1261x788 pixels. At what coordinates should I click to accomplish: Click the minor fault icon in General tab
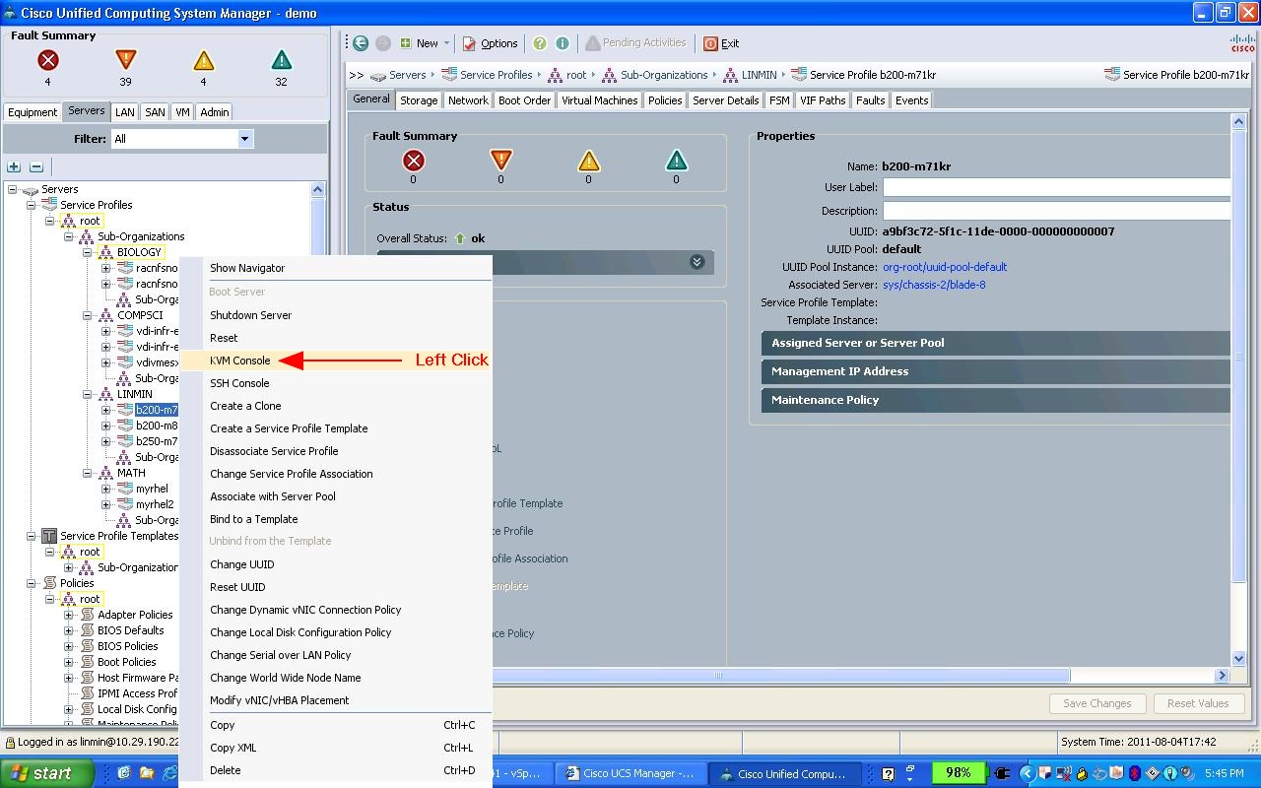tap(588, 161)
